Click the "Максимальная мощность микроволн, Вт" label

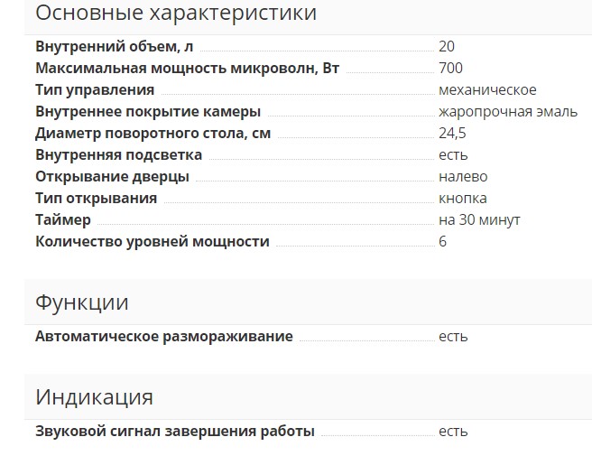coord(187,69)
